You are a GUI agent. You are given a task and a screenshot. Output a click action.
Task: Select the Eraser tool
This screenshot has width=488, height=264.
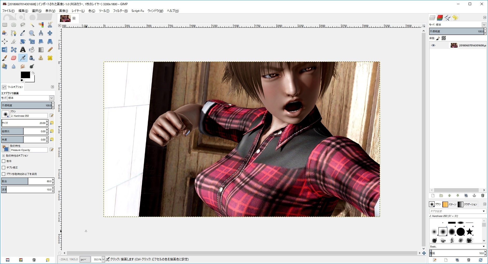pos(14,58)
